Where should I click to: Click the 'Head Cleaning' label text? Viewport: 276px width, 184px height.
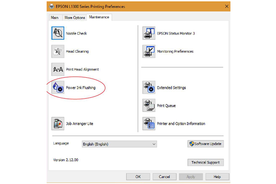click(x=77, y=52)
